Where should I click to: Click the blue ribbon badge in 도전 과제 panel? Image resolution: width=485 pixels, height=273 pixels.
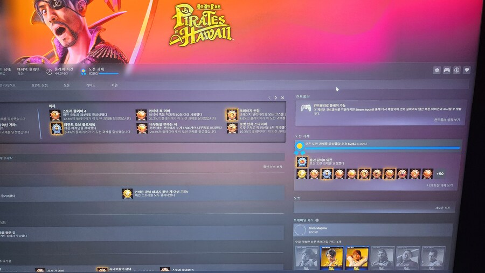tap(300, 148)
